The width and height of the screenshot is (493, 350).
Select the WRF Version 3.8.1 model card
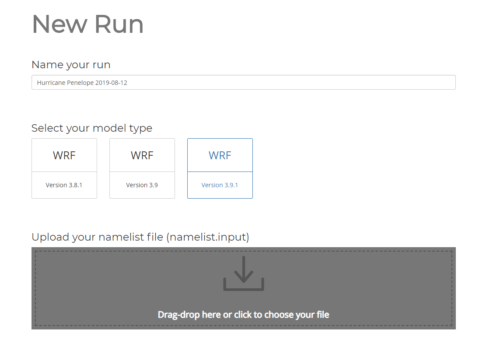click(x=64, y=168)
